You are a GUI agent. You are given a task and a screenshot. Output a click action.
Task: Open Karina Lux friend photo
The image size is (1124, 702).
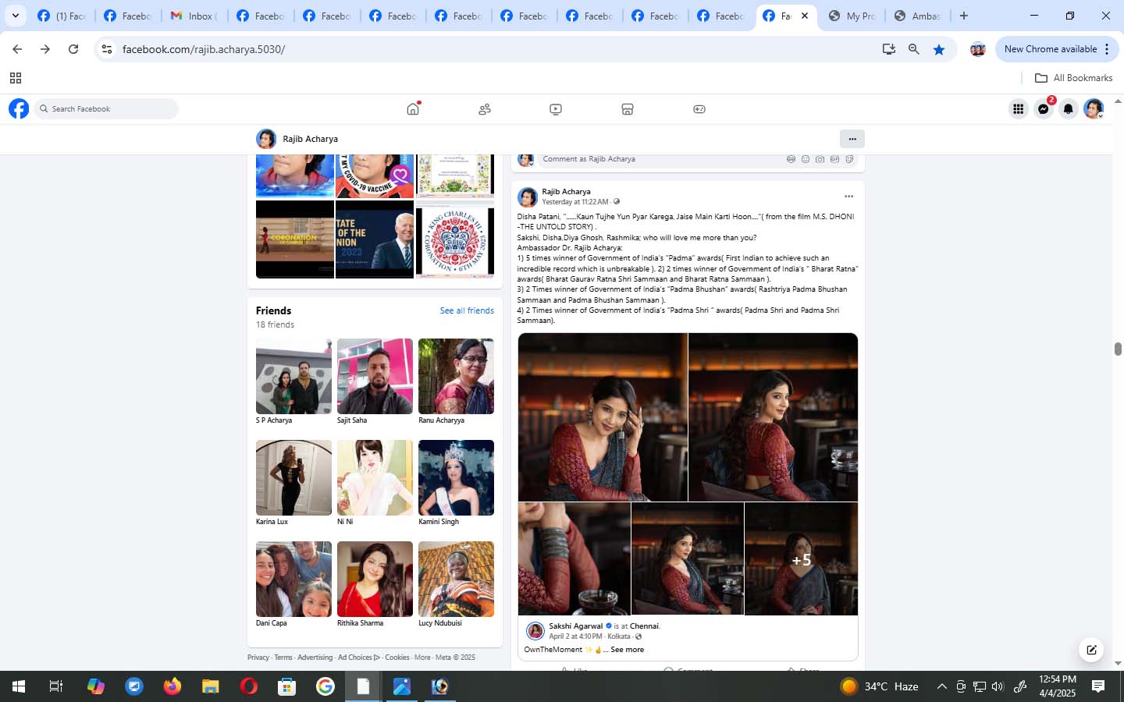click(293, 477)
